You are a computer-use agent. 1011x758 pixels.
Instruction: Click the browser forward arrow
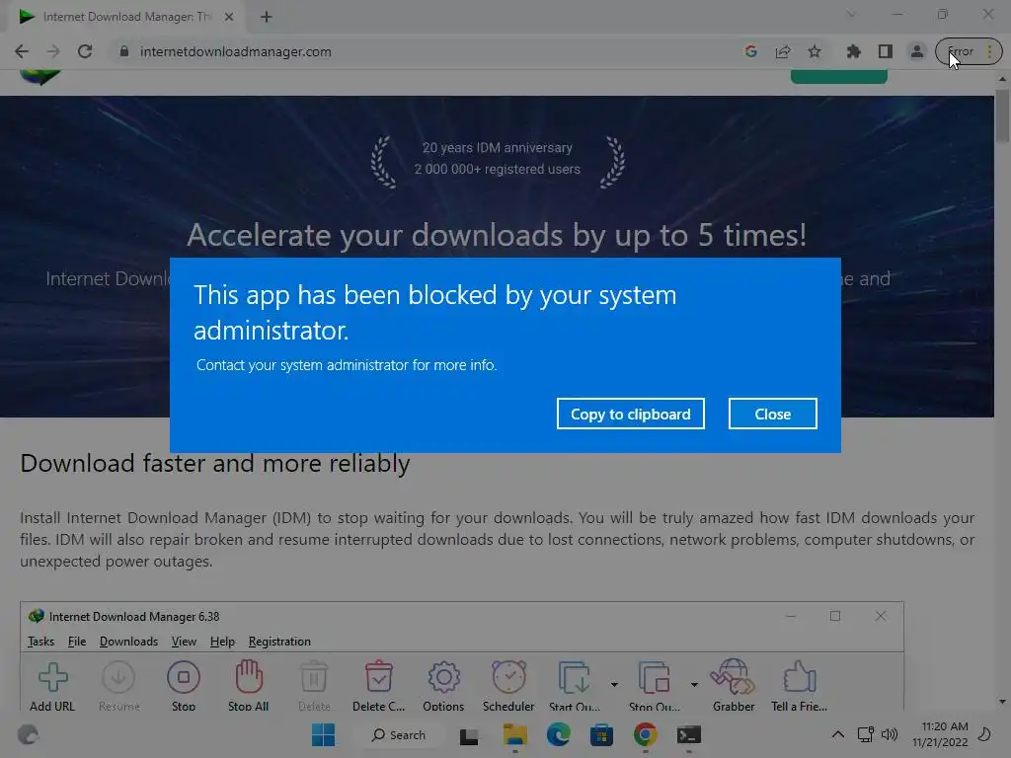[53, 51]
